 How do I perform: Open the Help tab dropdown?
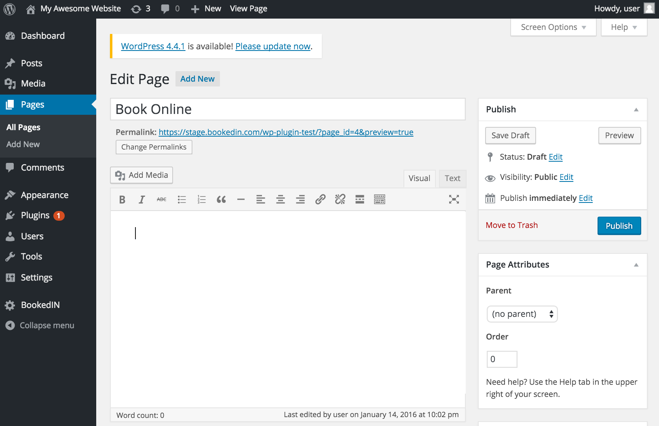pos(623,27)
